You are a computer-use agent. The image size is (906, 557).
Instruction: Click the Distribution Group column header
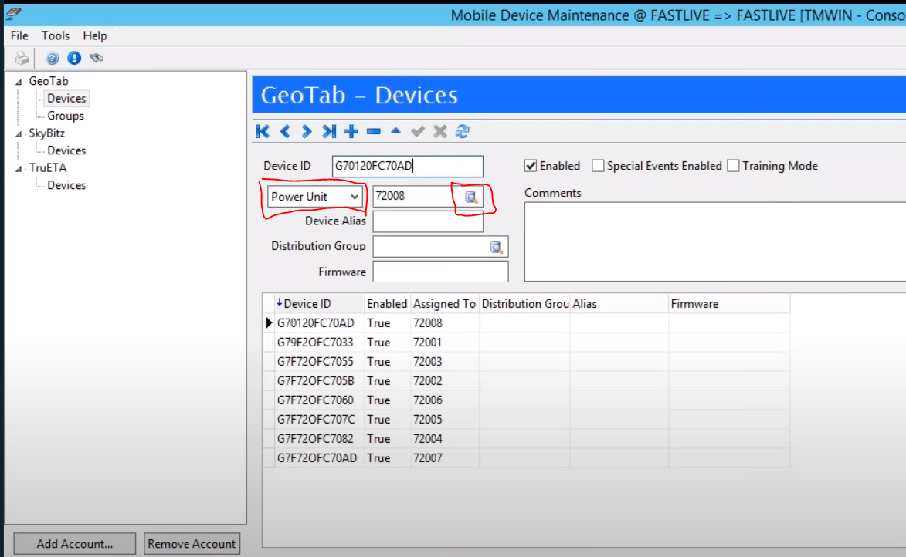524,304
